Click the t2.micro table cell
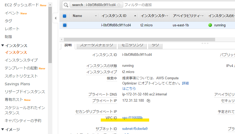The image size is (235, 134). [x=147, y=25]
